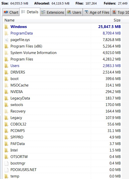Click the SPFPRO folder icon
The width and height of the screenshot is (129, 179).
tap(6, 137)
